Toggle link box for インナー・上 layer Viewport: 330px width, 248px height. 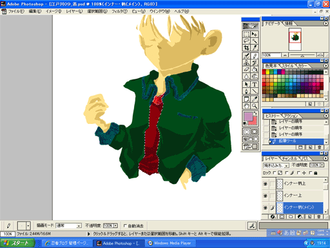pyautogui.click(x=272, y=196)
